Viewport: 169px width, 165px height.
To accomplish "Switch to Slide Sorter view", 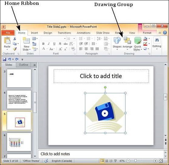I will tap(106, 161).
